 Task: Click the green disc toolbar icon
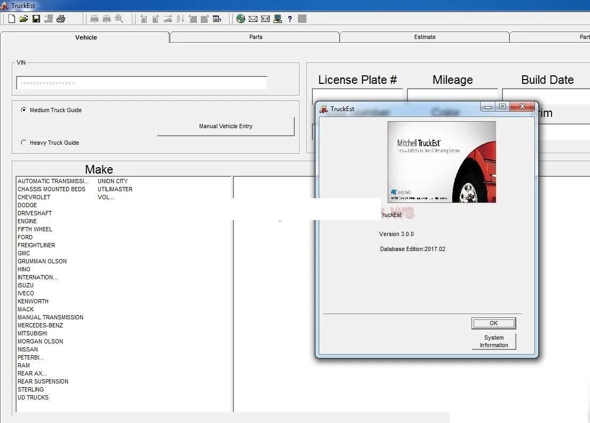click(241, 19)
